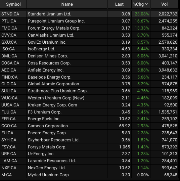The width and height of the screenshot is (180, 181).
Task: Open Strathmore Plus Uranium Corp.
Action: [58, 91]
